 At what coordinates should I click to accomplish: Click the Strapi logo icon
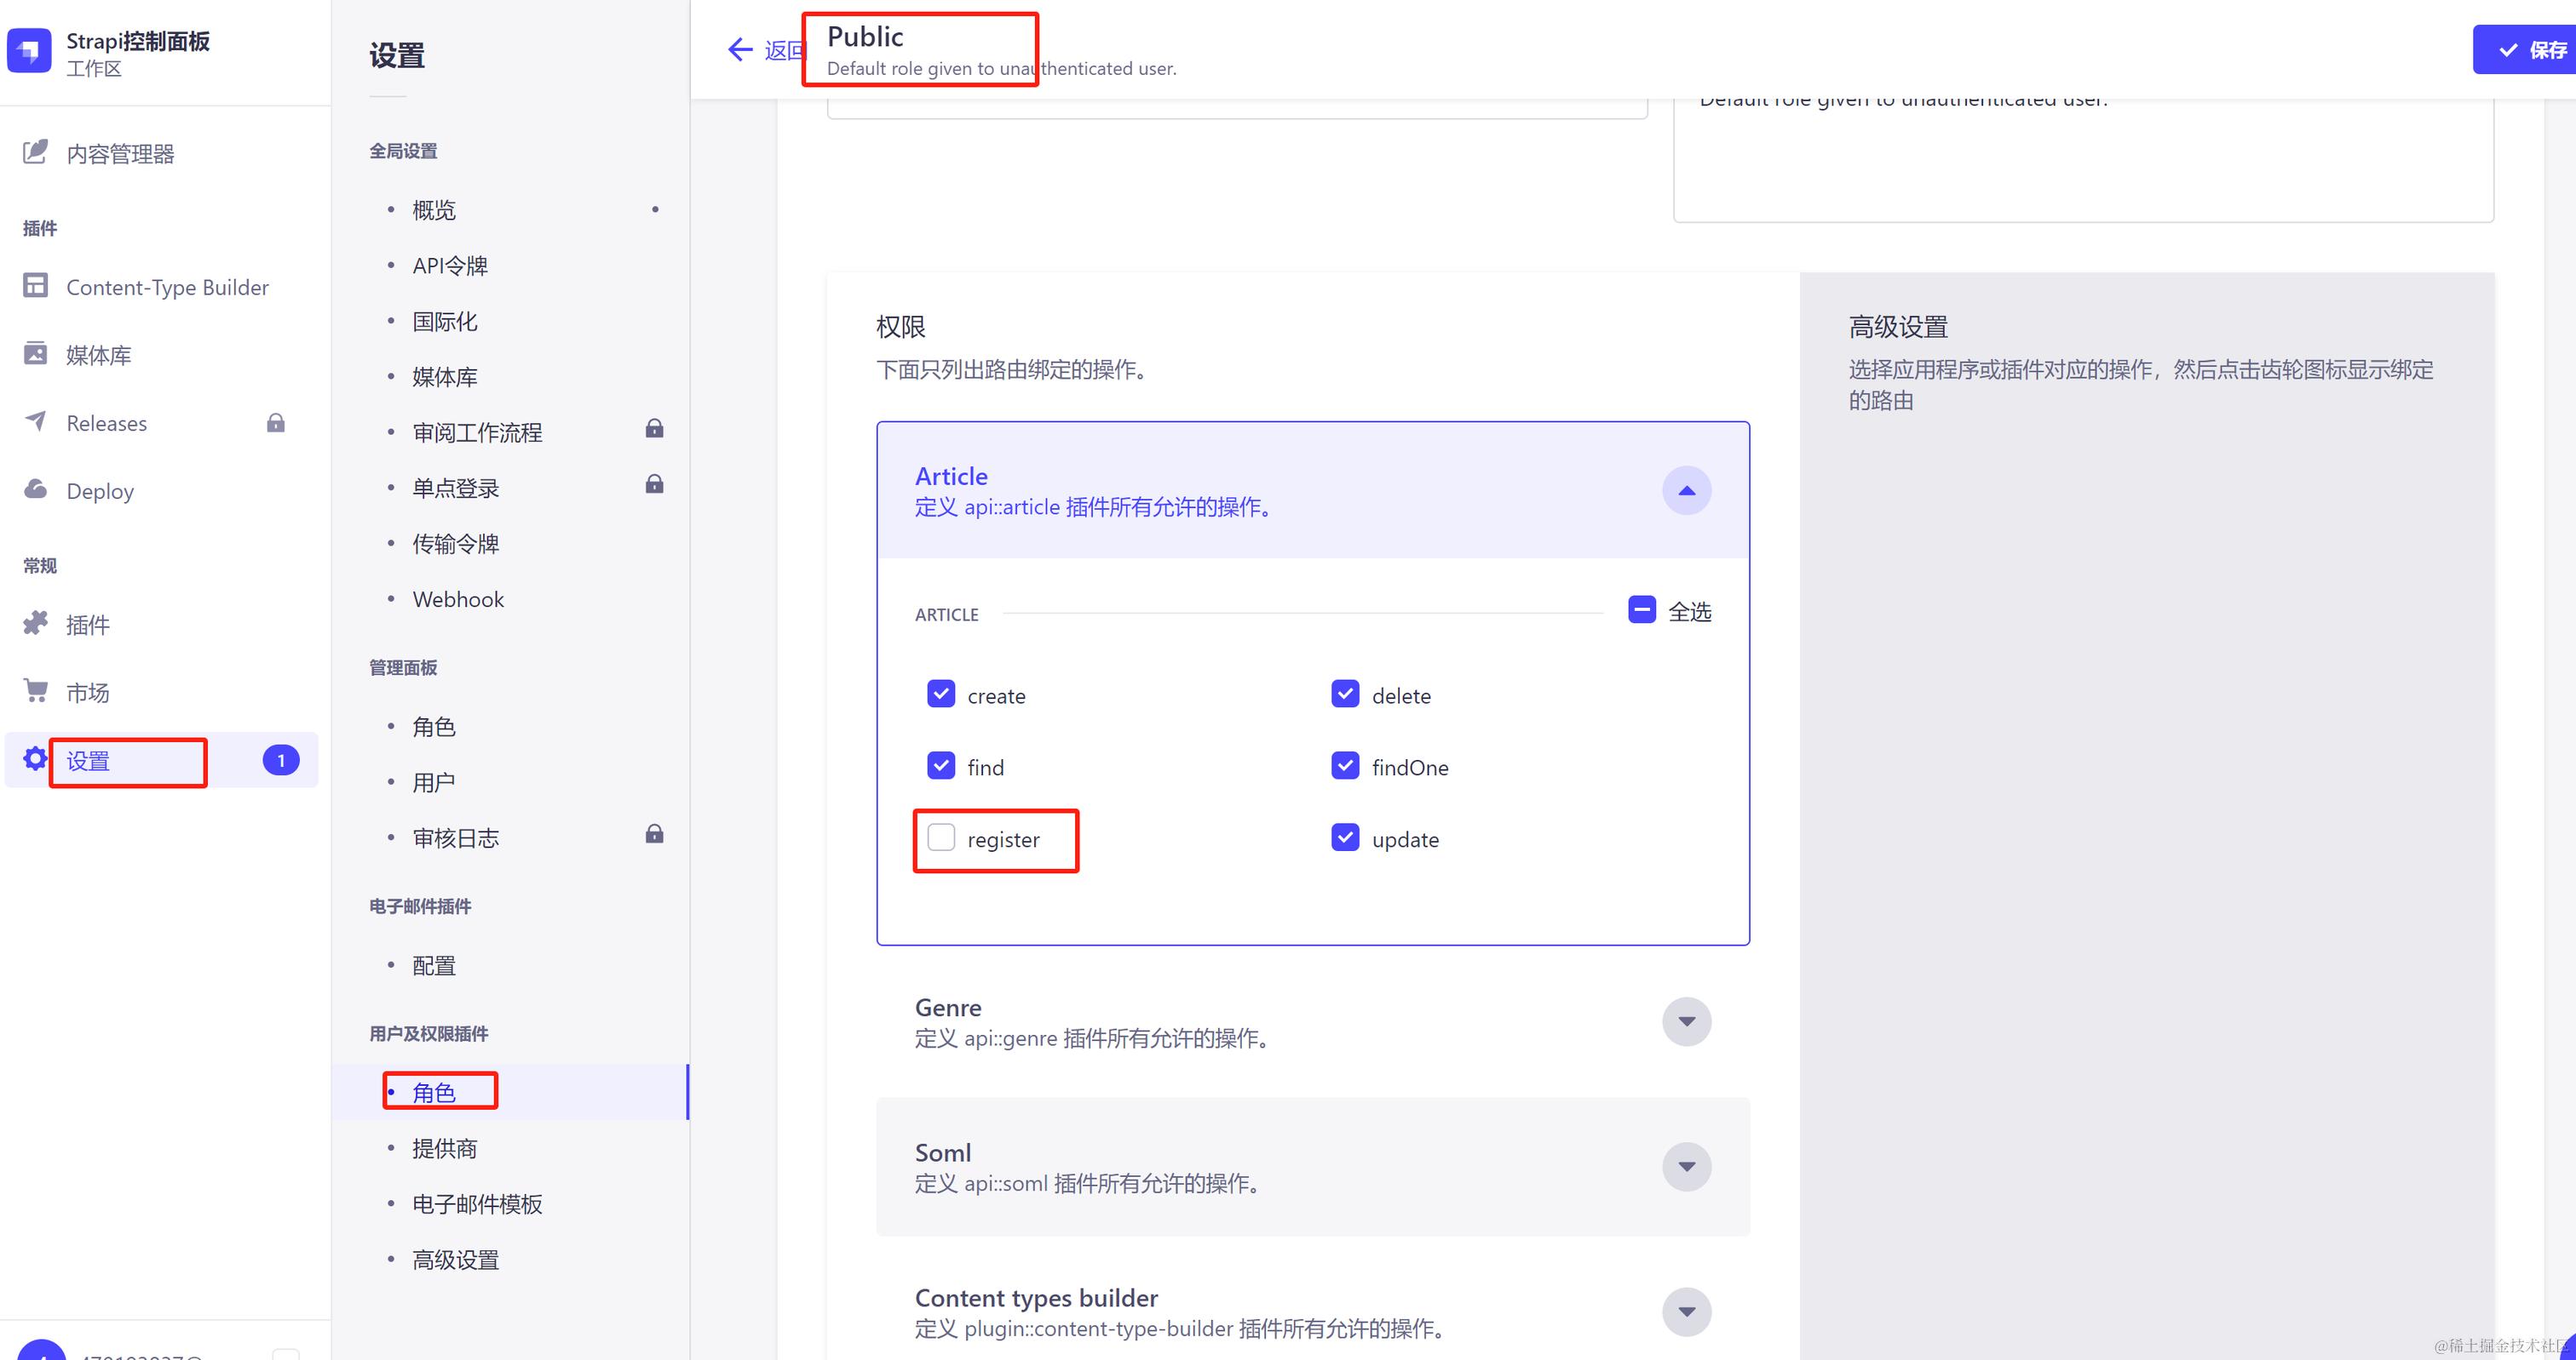click(x=29, y=51)
